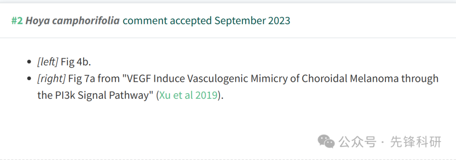Image resolution: width=456 pixels, height=160 pixels.
Task: Open the Xu et al 2019 link
Action: (188, 95)
